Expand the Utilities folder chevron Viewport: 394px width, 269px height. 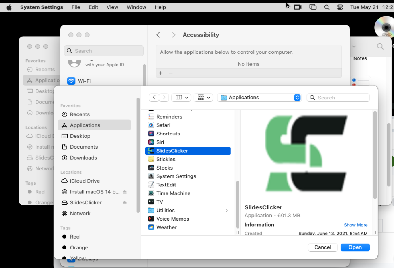tap(227, 210)
